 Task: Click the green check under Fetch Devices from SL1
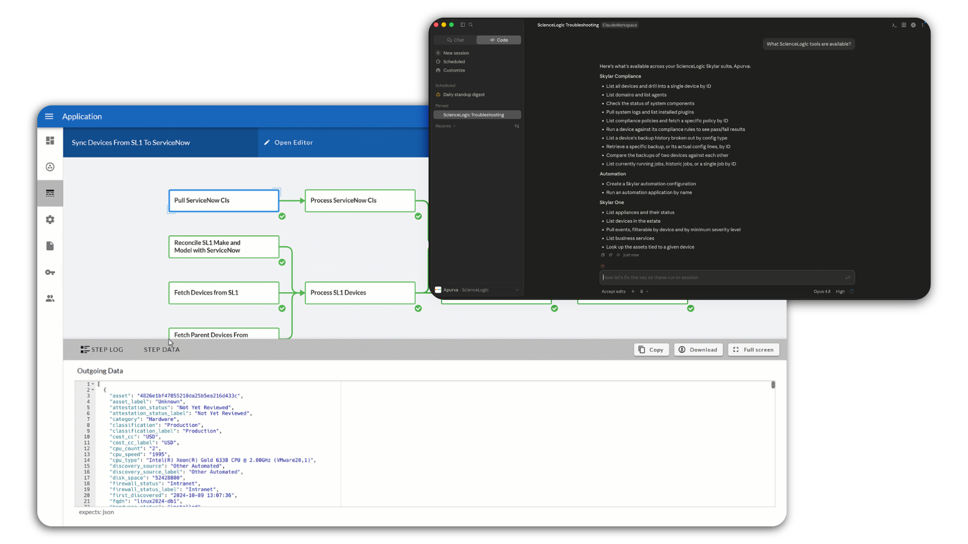tap(282, 308)
